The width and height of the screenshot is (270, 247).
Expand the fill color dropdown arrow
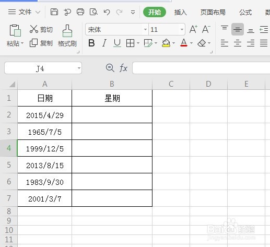pyautogui.click(x=173, y=43)
